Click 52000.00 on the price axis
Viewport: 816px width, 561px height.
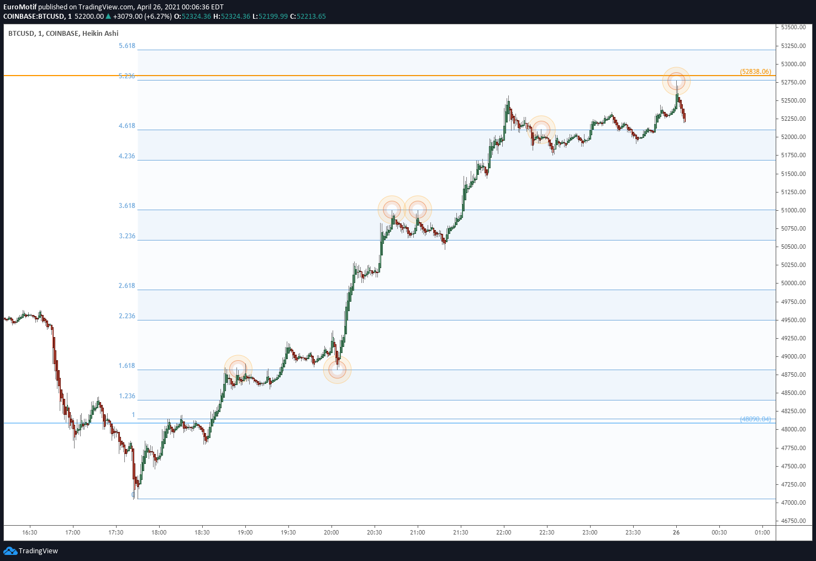point(793,137)
